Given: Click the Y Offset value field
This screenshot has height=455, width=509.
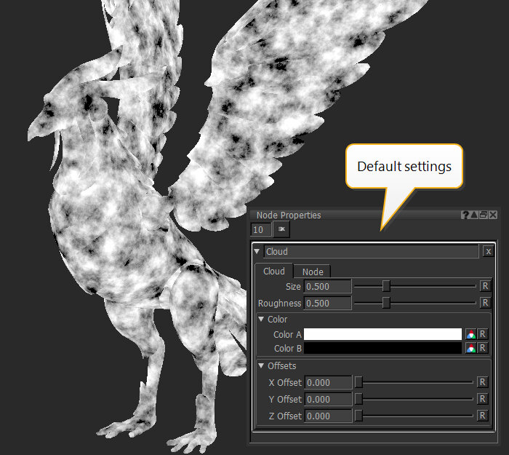Looking at the screenshot, I should [x=327, y=399].
